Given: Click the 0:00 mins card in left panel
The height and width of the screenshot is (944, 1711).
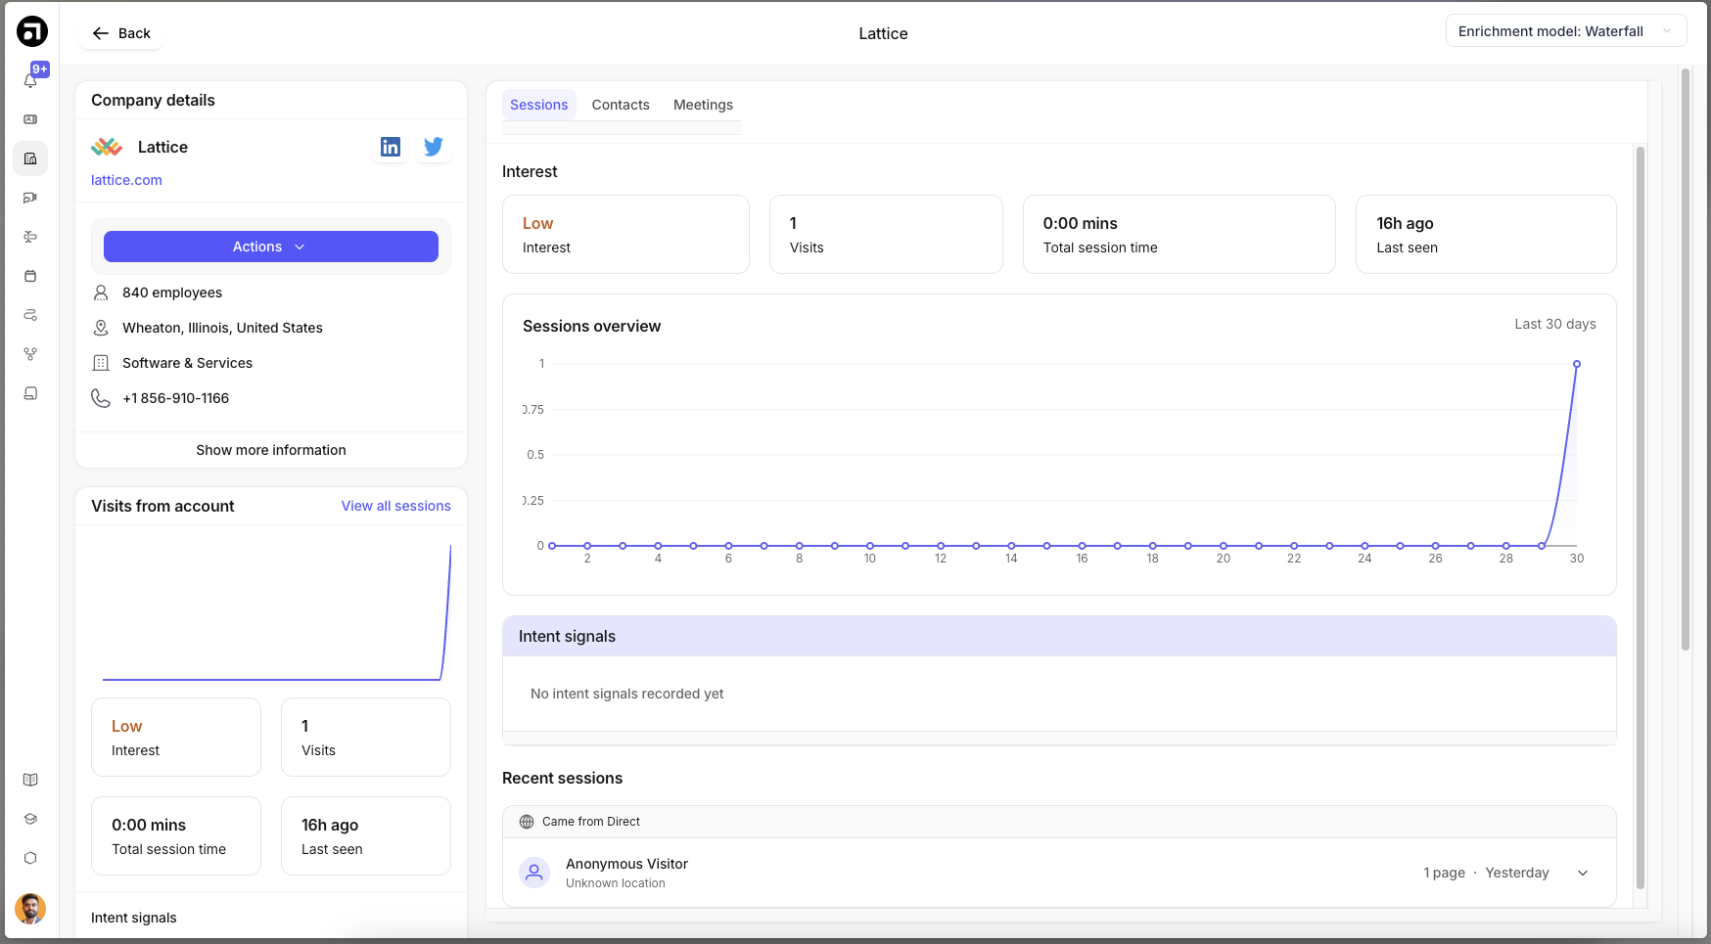Looking at the screenshot, I should (x=176, y=836).
